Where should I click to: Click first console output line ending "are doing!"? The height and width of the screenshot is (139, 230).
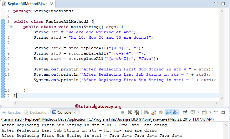click(x=85, y=125)
